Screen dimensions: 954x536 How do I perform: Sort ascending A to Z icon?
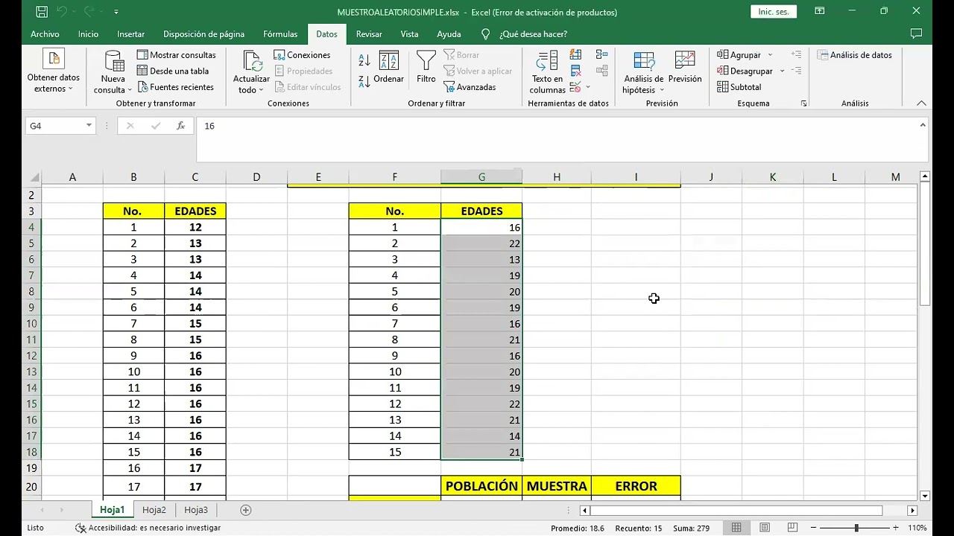pyautogui.click(x=364, y=60)
